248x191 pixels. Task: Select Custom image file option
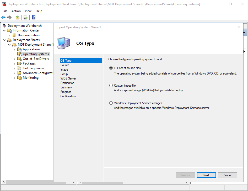pyautogui.click(x=111, y=86)
